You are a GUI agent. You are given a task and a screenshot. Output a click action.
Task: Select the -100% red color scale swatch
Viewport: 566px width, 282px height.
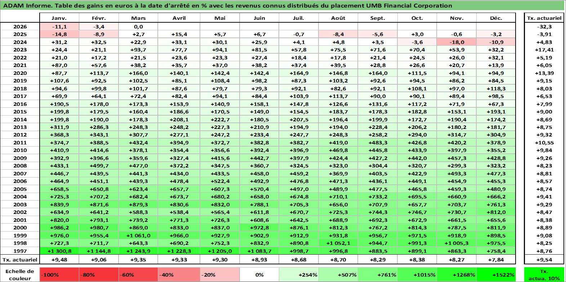[x=59, y=275]
